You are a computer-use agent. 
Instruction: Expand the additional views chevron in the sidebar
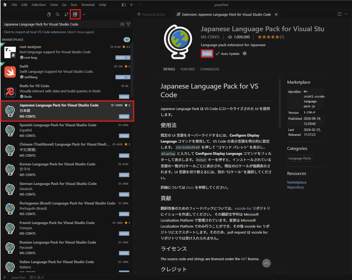coord(84,14)
